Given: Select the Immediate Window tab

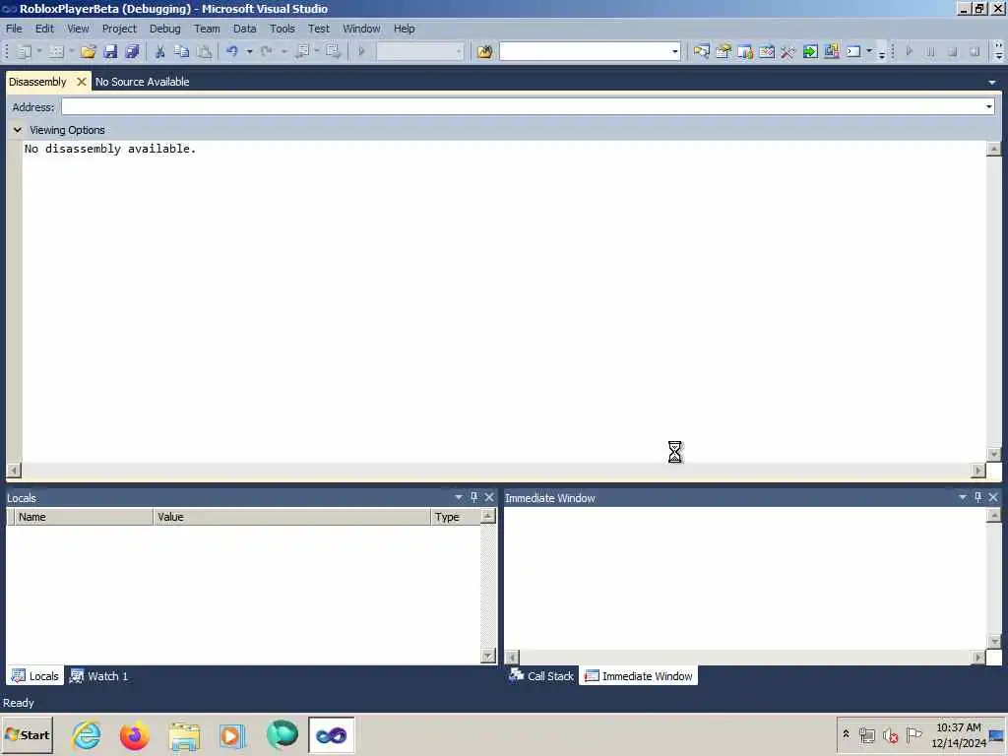Looking at the screenshot, I should (x=638, y=675).
